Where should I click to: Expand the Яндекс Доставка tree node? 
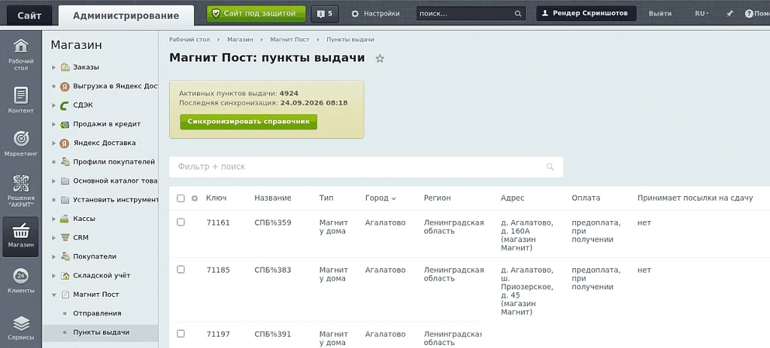tap(54, 144)
